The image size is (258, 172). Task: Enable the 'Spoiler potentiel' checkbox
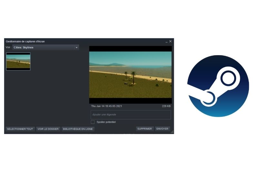coord(93,122)
